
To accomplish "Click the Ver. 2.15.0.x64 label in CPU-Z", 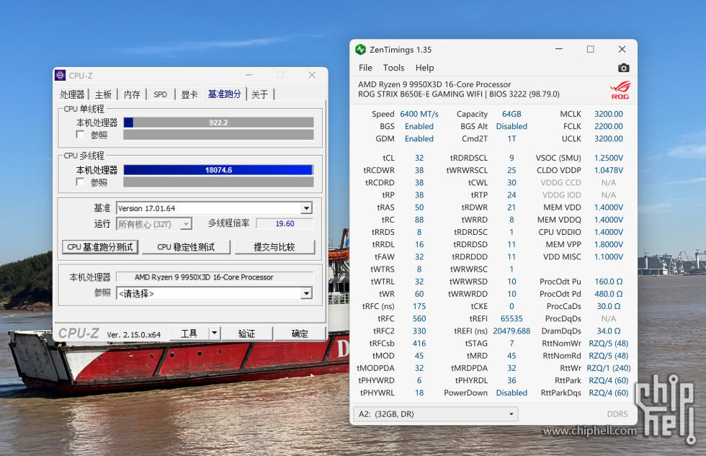I will coord(134,335).
